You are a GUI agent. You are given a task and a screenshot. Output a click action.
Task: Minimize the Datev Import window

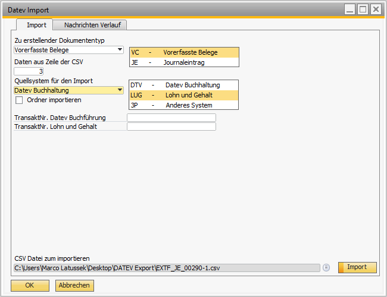[x=349, y=10]
